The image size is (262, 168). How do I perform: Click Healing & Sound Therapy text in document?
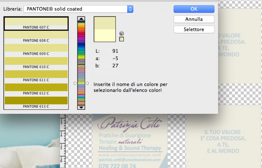tap(130, 148)
